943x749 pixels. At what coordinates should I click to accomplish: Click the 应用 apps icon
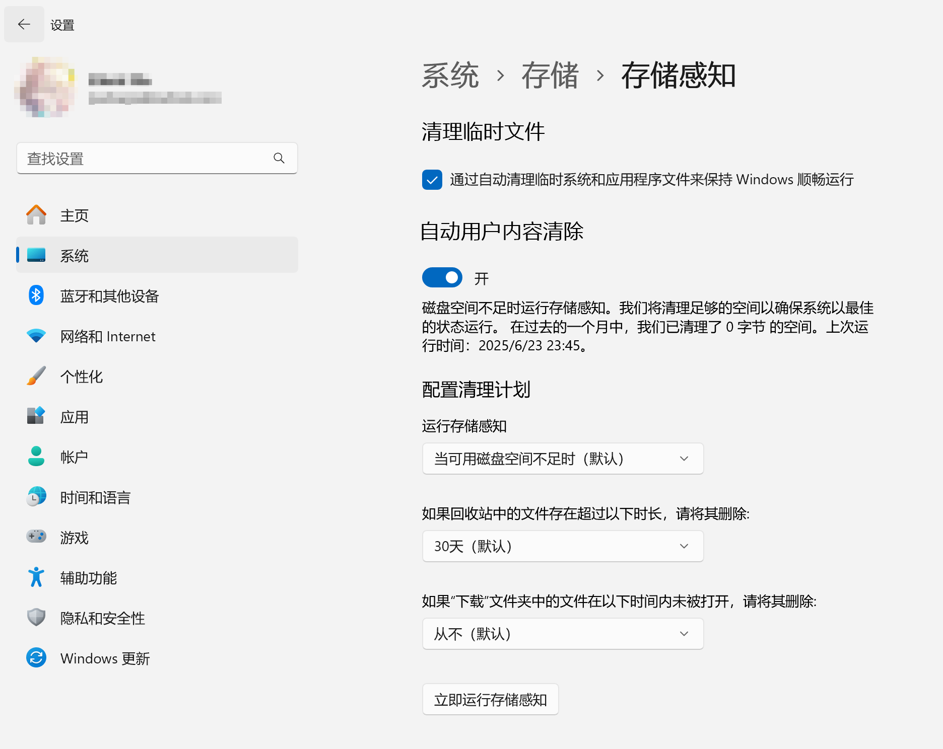pos(36,416)
